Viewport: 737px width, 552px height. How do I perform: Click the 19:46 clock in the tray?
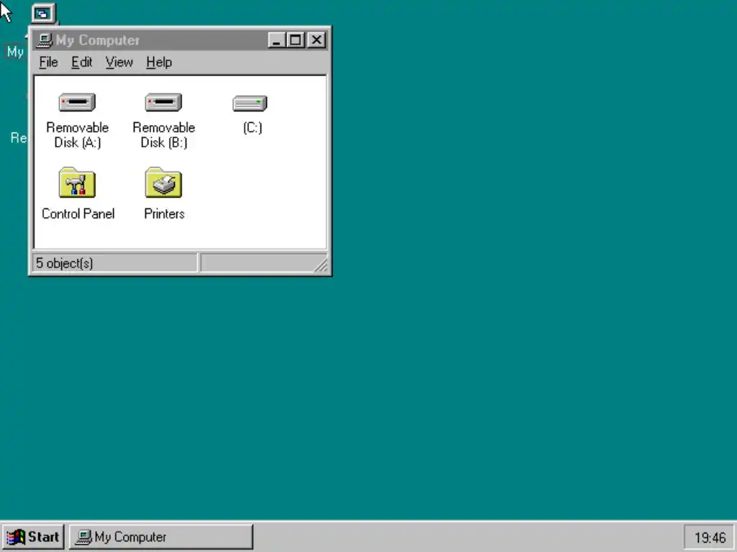[710, 538]
